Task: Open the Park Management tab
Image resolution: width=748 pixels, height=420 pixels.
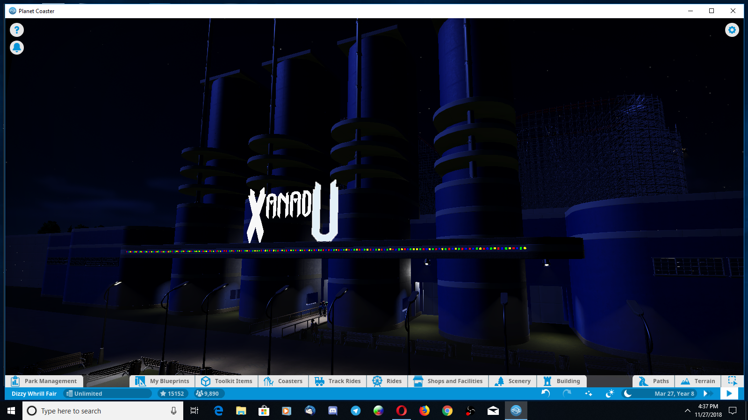Action: [x=44, y=381]
